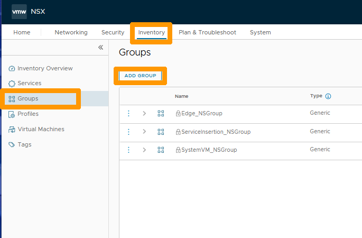Open the three-dot menu for SystemVM_NSGroup
The width and height of the screenshot is (362, 238).
tap(128, 150)
